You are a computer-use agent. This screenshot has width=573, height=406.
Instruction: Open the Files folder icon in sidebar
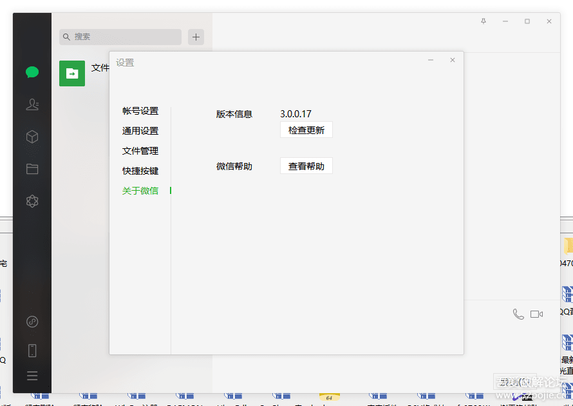pos(32,169)
